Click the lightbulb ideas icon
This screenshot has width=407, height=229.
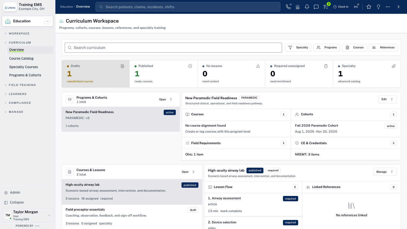378,7
